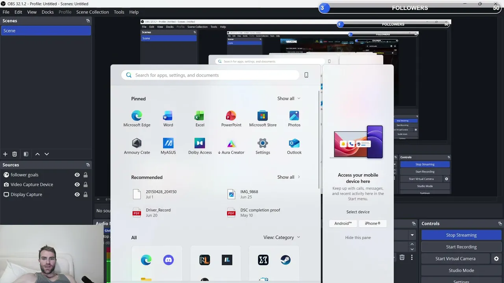Open the dropdown arrow left of Stop Streaming
The image size is (504, 283).
[x=412, y=235]
